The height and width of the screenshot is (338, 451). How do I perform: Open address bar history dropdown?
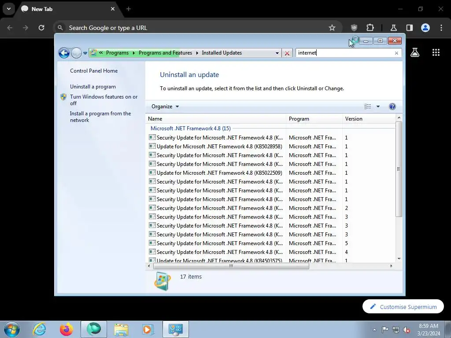point(277,53)
